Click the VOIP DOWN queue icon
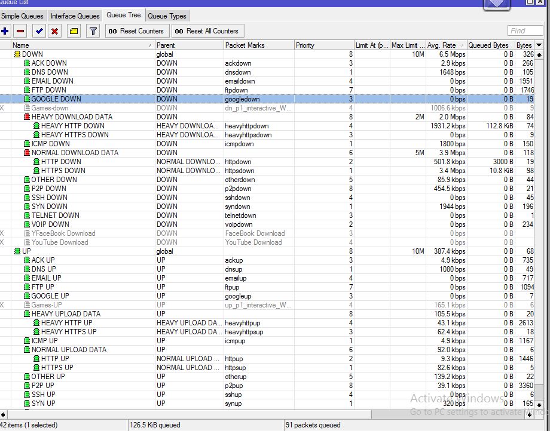 (x=27, y=224)
